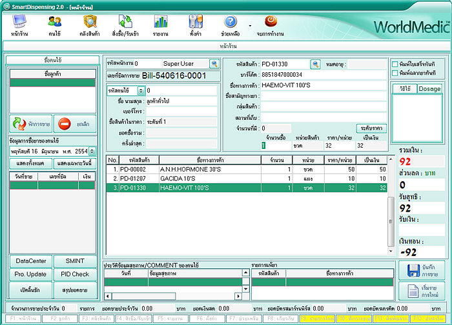Screen dimensions: 452x325
Task: Tick the พิมพ์ฉลากยาทันที checkbox
Action: [395, 73]
